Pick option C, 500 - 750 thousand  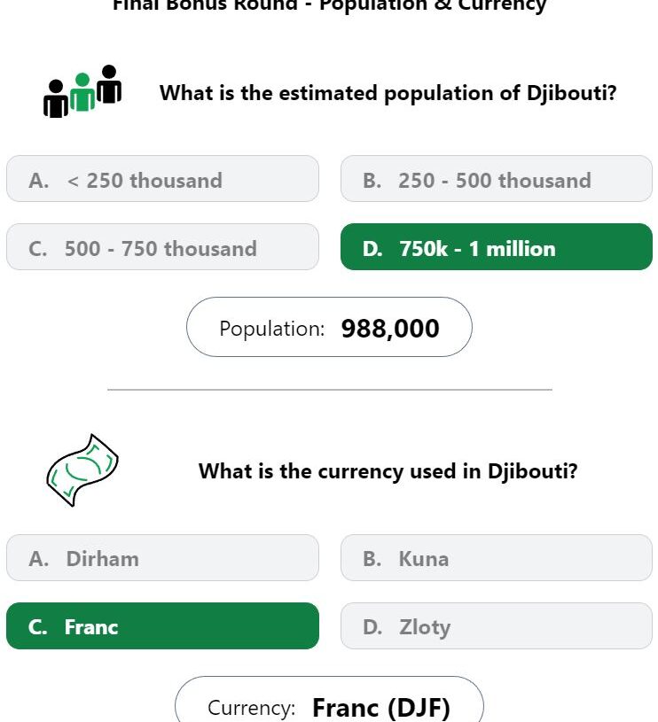[x=162, y=247]
